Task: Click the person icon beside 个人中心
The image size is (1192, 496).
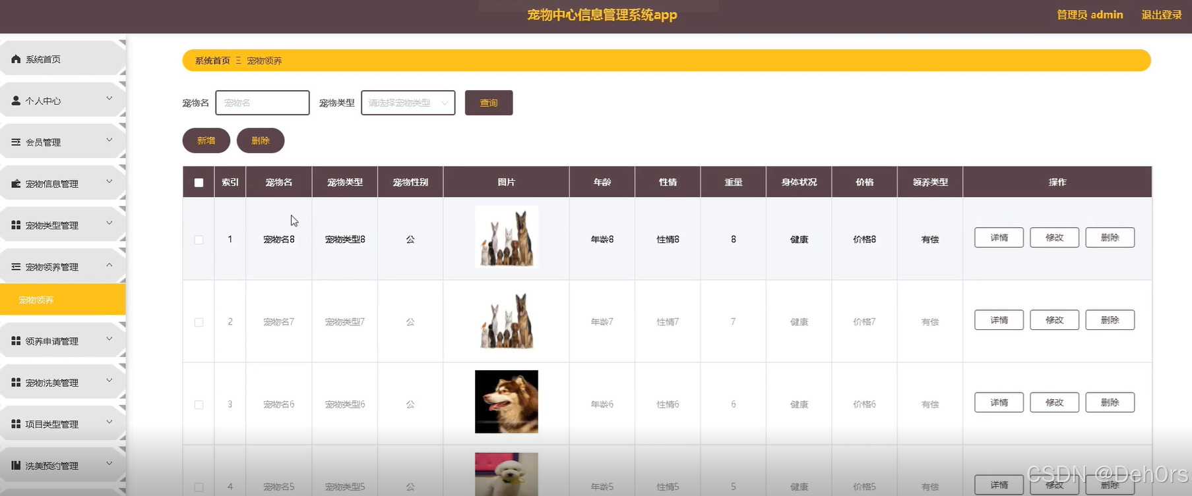Action: pos(16,100)
